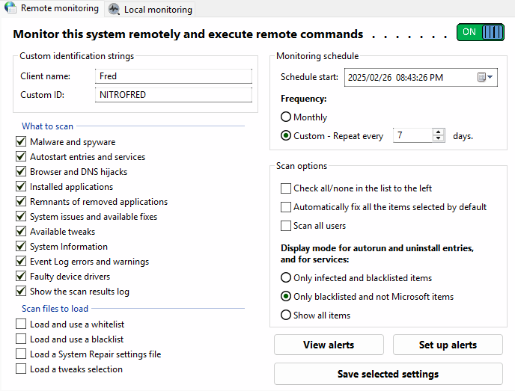The height and width of the screenshot is (391, 515).
Task: Uncheck Installed applications
Action: click(x=21, y=187)
